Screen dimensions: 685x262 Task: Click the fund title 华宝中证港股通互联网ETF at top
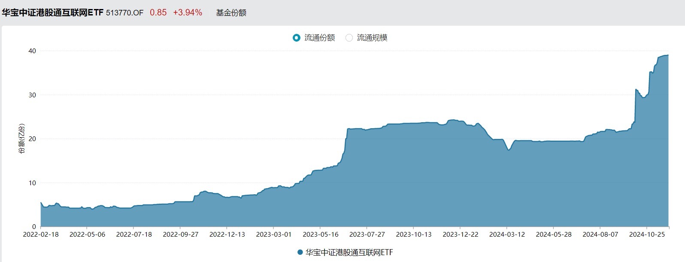click(x=52, y=13)
